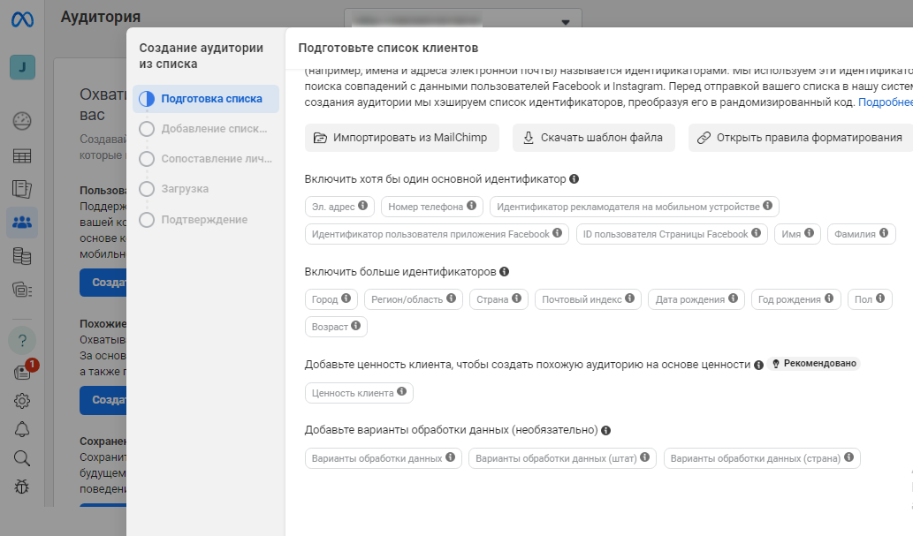This screenshot has height=536, width=913.
Task: Click the bug report icon in sidebar
Action: [x=22, y=487]
